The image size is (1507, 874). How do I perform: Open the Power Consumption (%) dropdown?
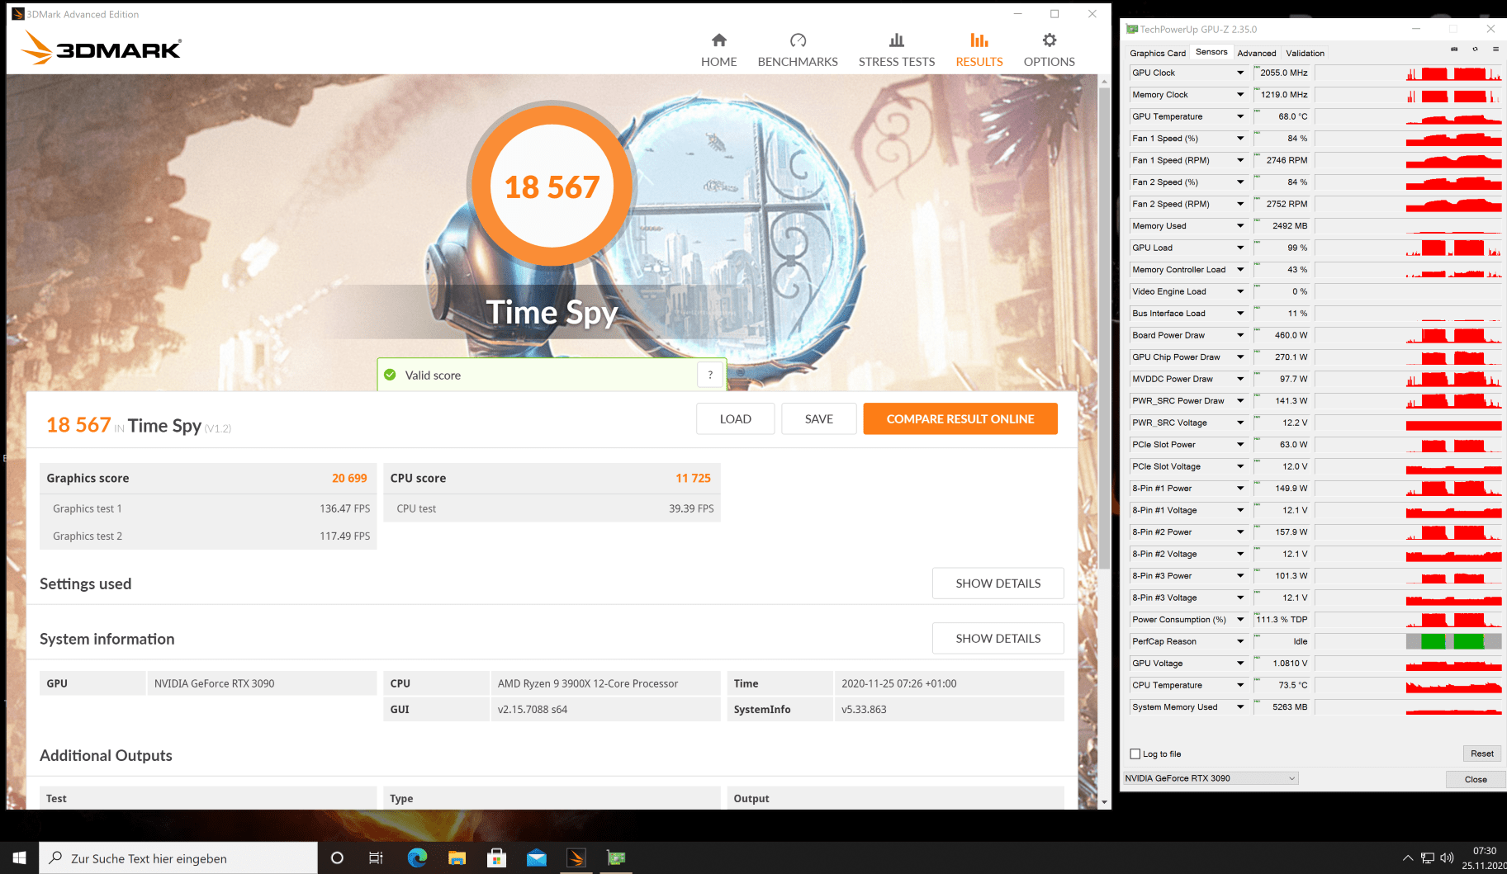click(1240, 620)
